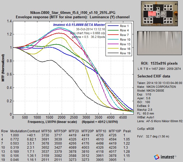Click the ExBias 0 EXIF line

click(x=143, y=106)
